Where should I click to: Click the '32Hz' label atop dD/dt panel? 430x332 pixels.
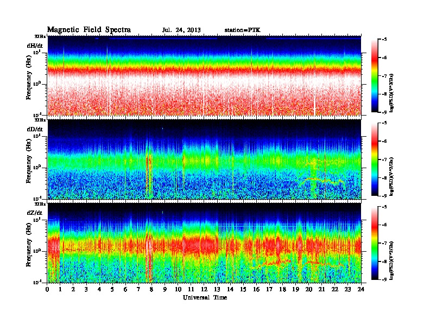tap(40, 120)
